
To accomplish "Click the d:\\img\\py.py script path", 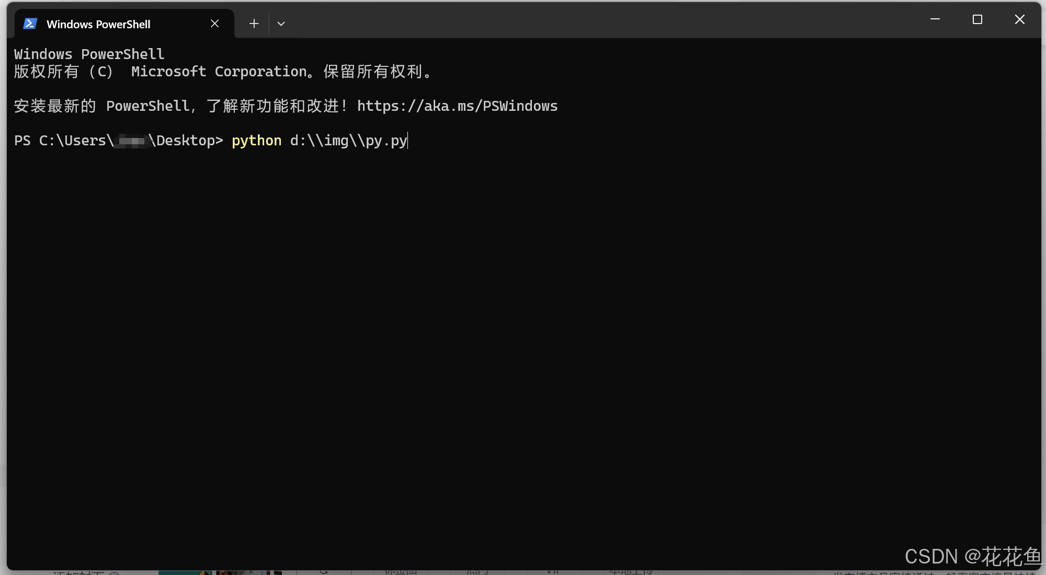I will click(x=348, y=141).
